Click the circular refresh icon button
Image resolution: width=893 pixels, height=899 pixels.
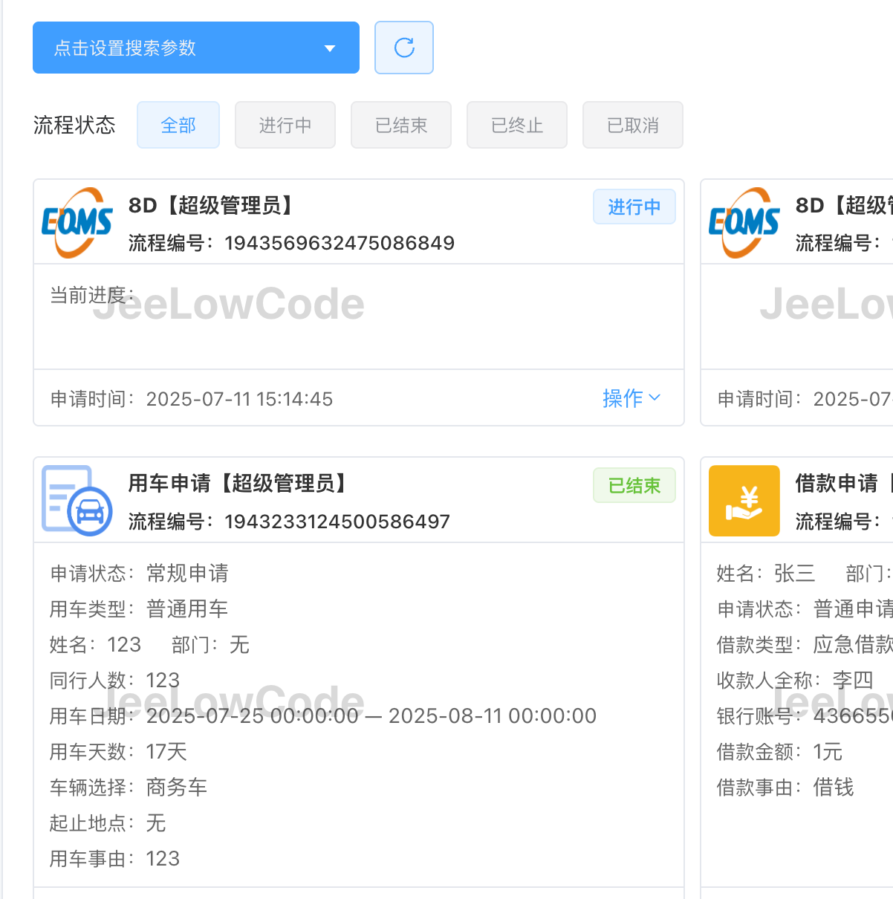tap(404, 48)
